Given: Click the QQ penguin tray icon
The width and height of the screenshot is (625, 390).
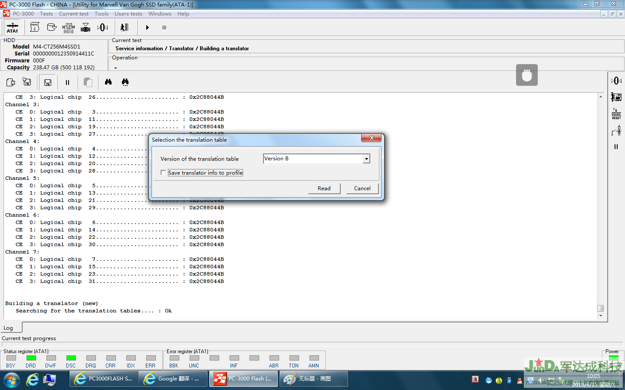Looking at the screenshot, I should pyautogui.click(x=520, y=380).
